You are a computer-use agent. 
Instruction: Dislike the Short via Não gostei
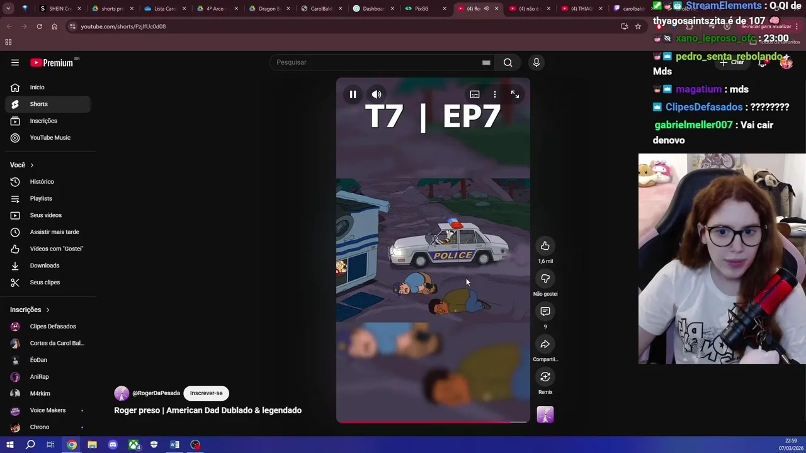click(545, 279)
